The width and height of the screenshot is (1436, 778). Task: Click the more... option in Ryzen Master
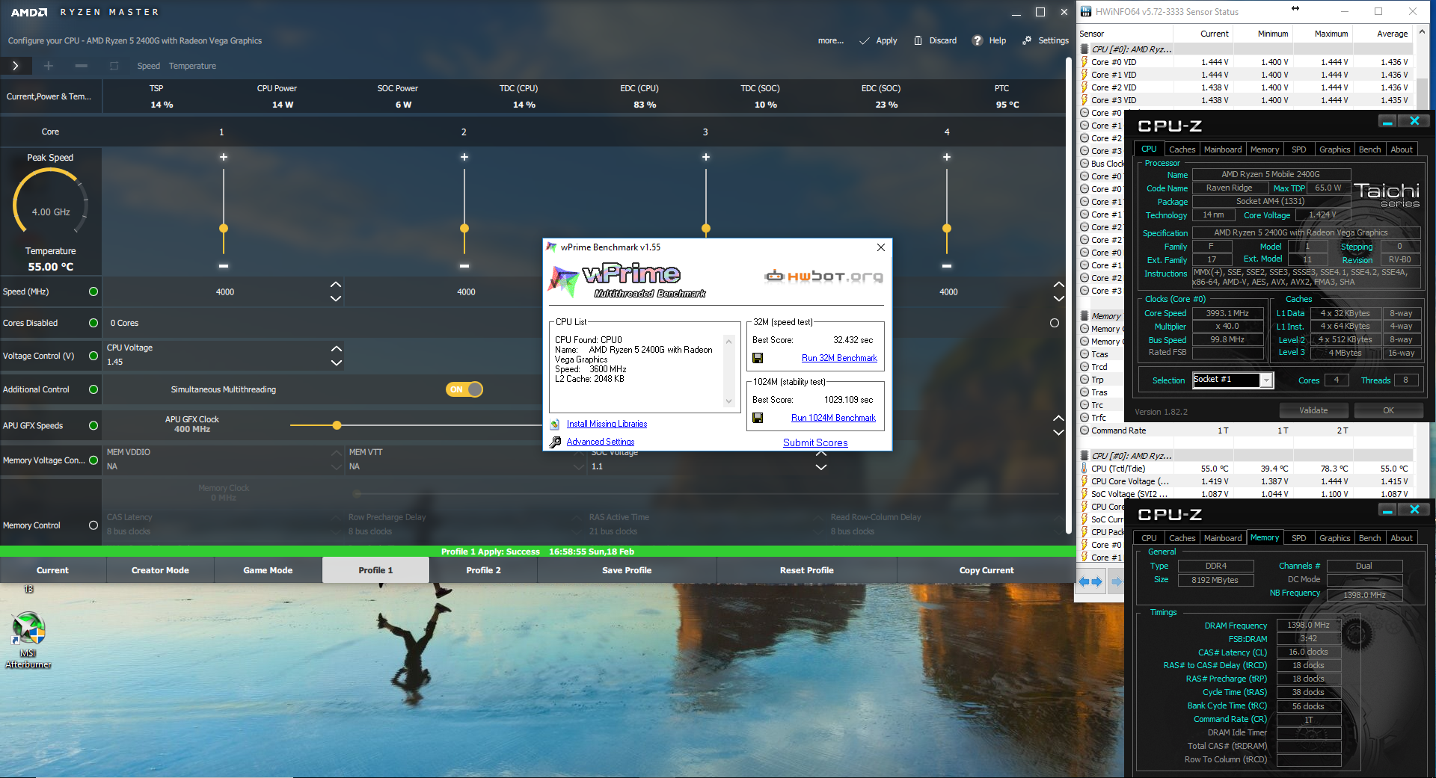tap(830, 40)
